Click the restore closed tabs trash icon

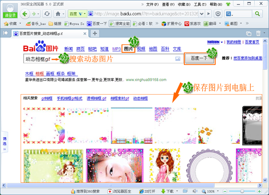[x=258, y=33]
